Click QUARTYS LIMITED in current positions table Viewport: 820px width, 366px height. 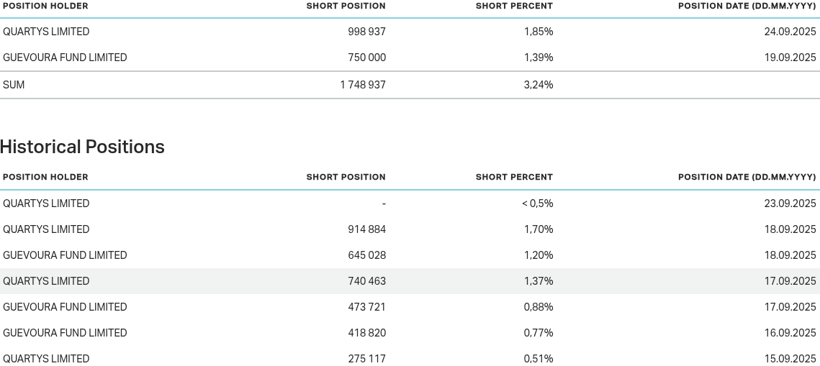click(x=46, y=32)
